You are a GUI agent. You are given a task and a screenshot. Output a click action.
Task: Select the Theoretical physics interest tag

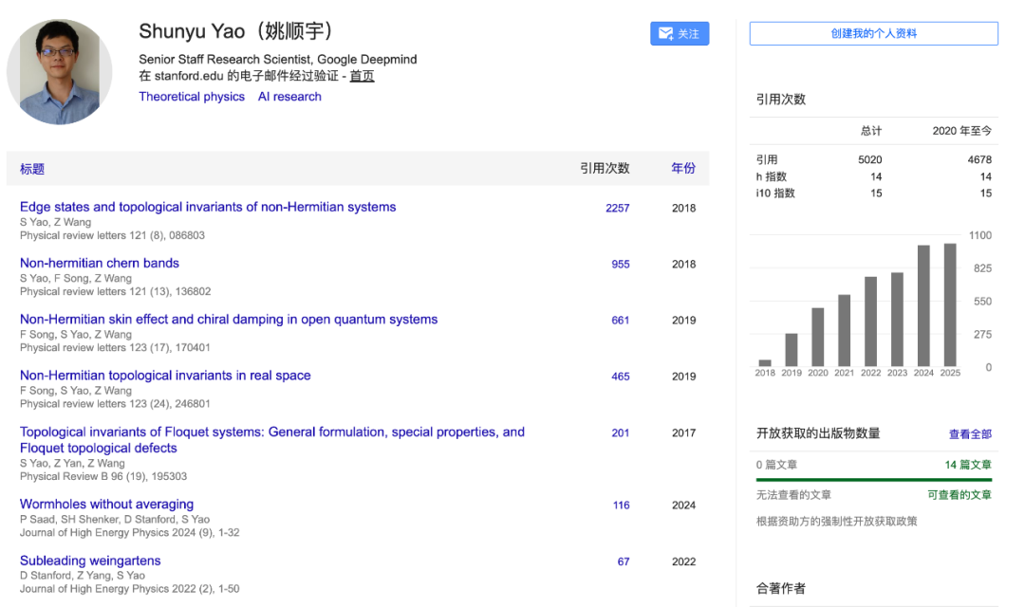click(192, 97)
